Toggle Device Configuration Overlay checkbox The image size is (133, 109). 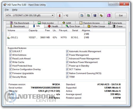coord(10,69)
